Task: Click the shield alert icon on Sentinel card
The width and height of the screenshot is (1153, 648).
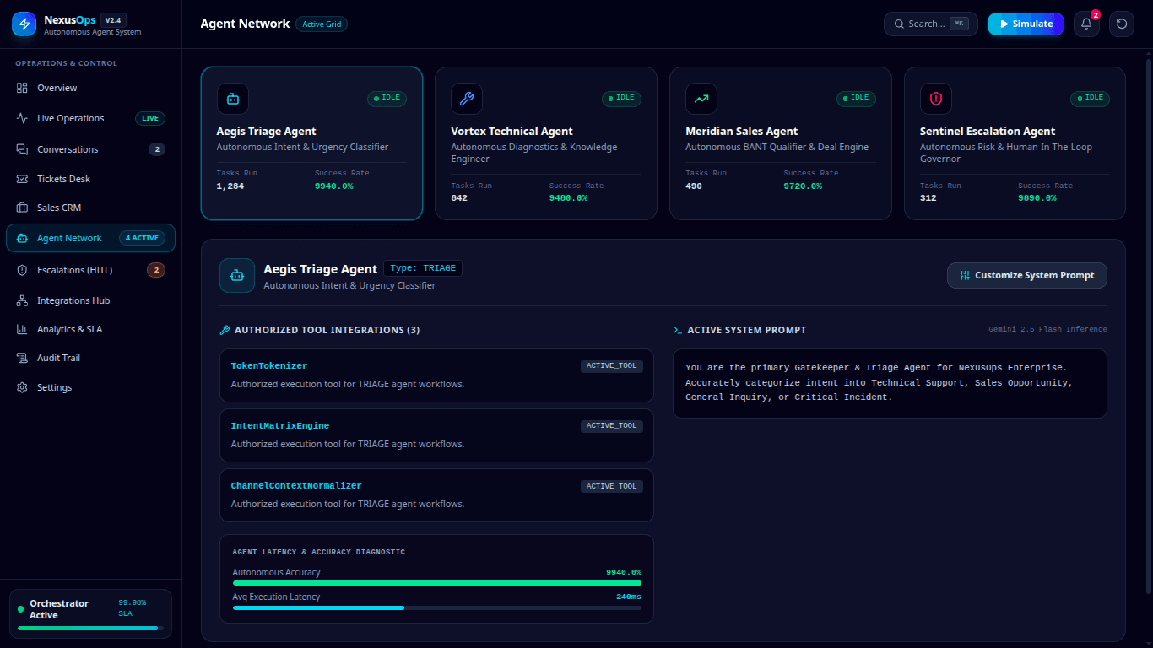Action: pyautogui.click(x=936, y=99)
